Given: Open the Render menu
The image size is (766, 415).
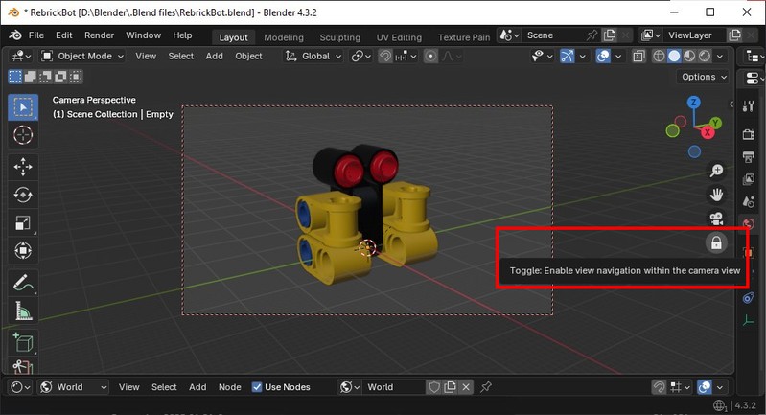Looking at the screenshot, I should [x=99, y=35].
